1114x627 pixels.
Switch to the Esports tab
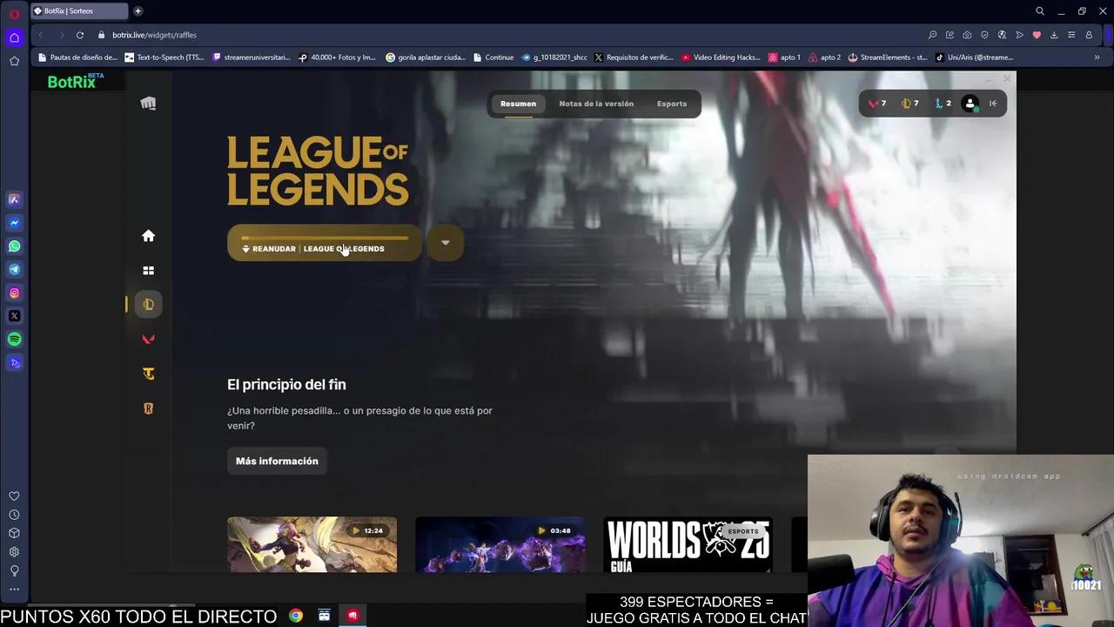(x=672, y=104)
